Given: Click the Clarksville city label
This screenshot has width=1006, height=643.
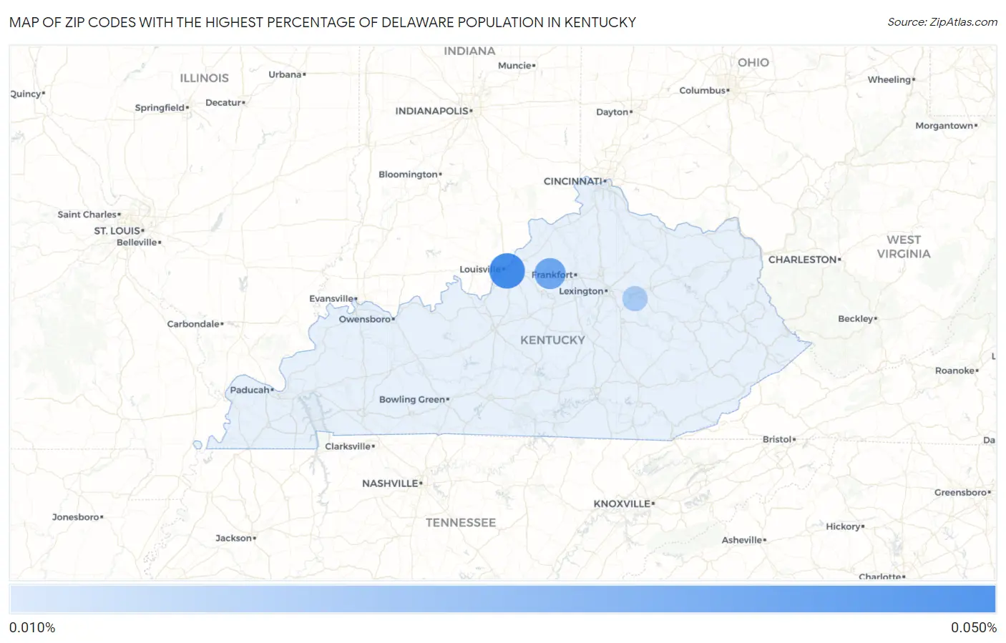Looking at the screenshot, I should coord(348,446).
